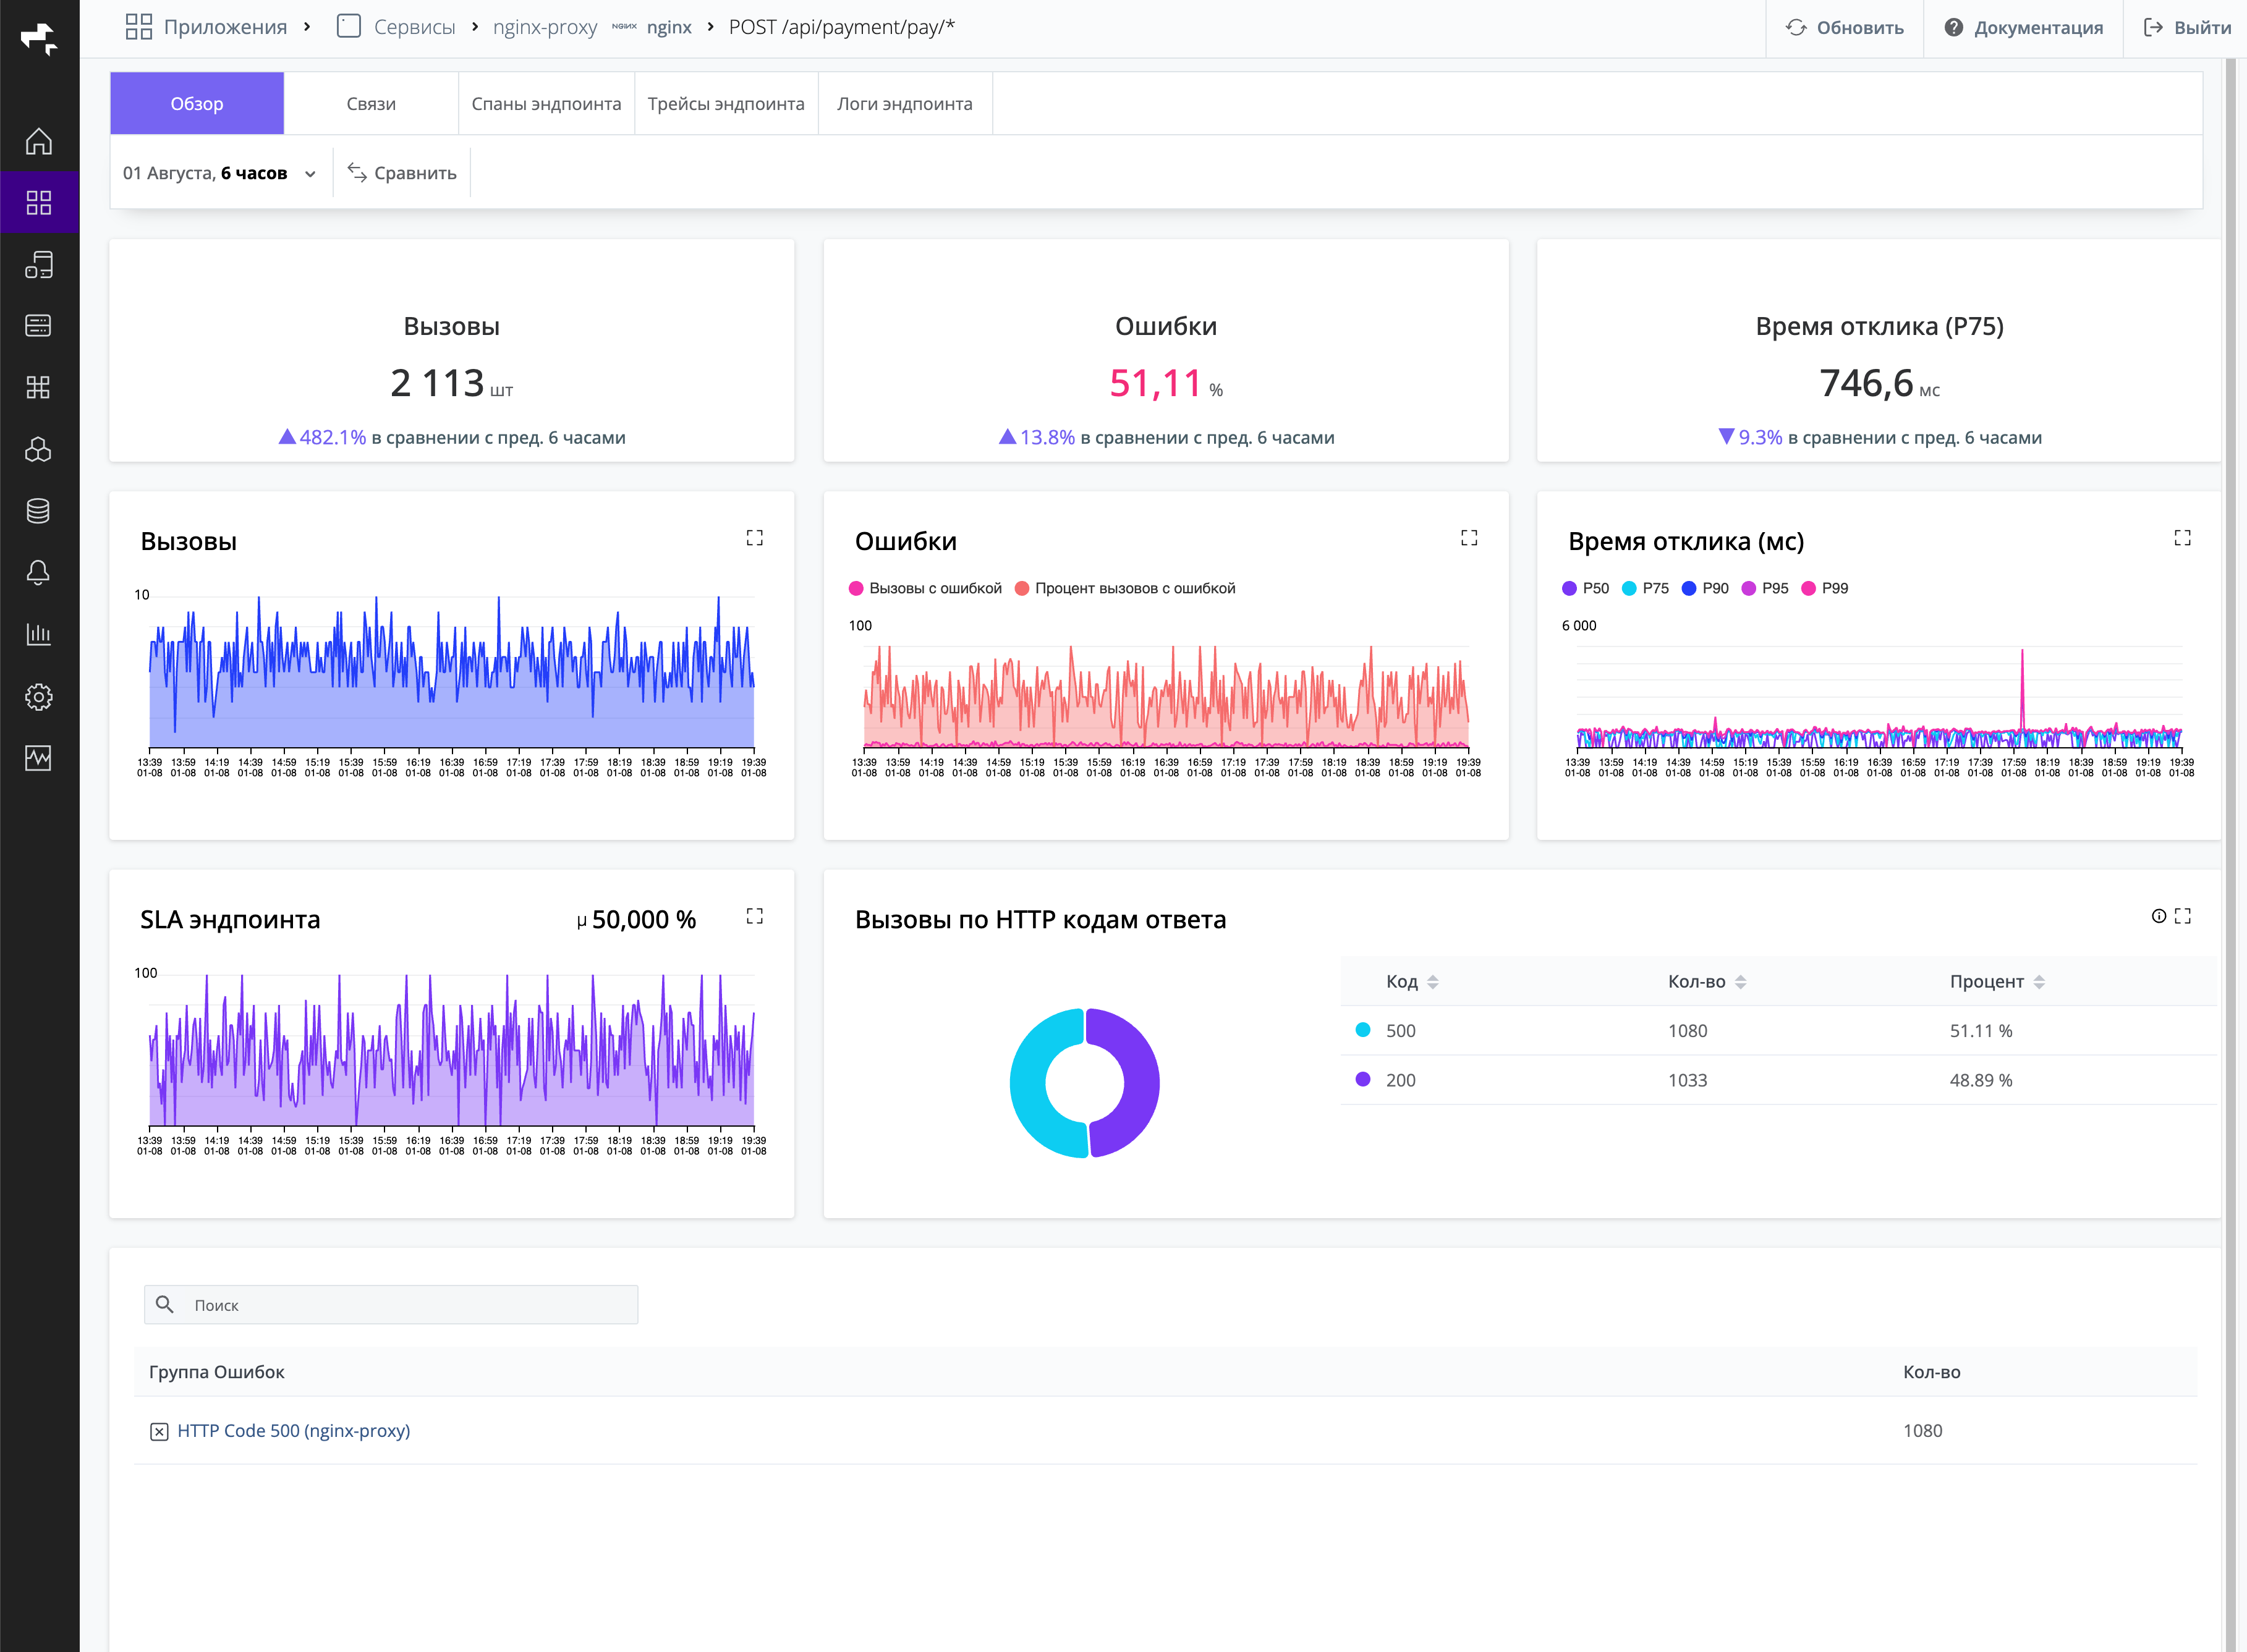Open the monitoring pulse icon in sidebar
Viewport: 2247px width, 1652px height.
point(39,758)
